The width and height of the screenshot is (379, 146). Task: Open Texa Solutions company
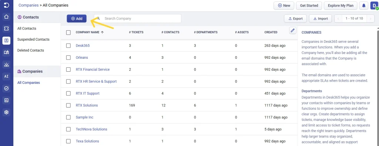tap(87, 141)
